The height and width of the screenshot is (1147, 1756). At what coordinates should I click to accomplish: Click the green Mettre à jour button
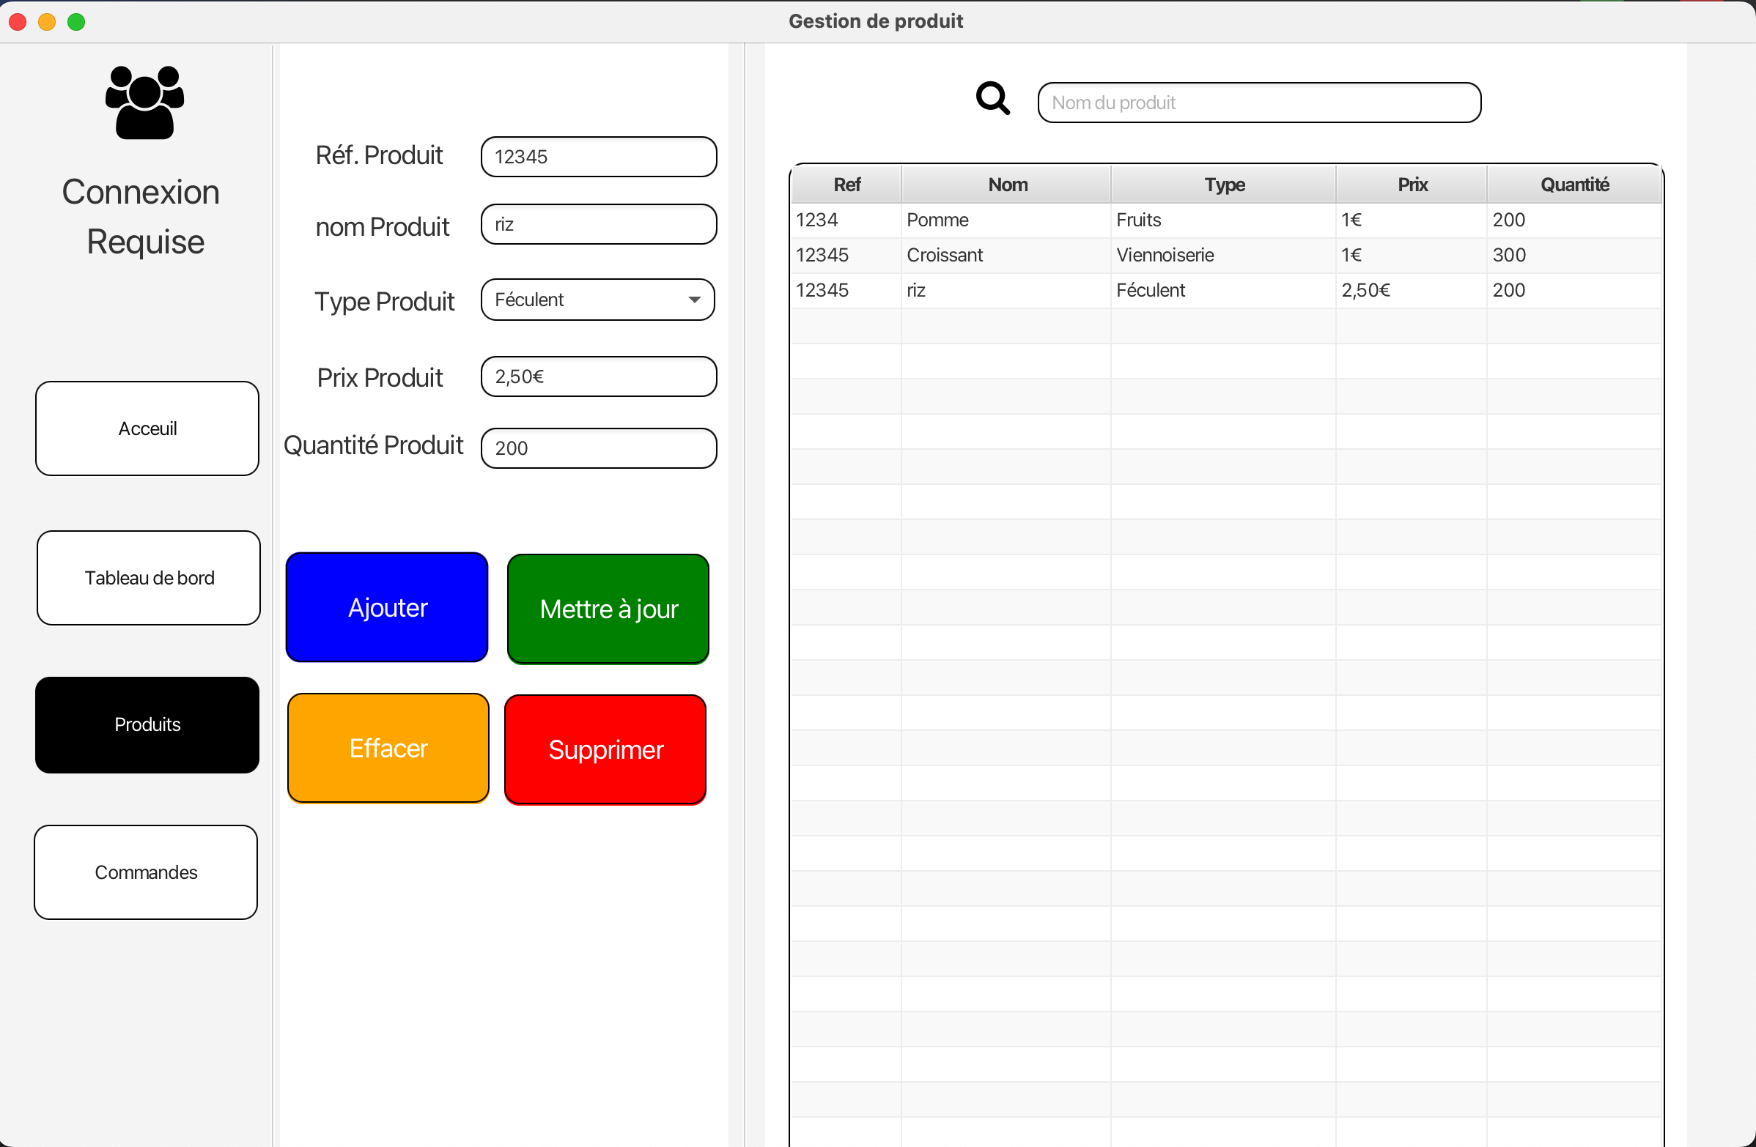tap(609, 609)
